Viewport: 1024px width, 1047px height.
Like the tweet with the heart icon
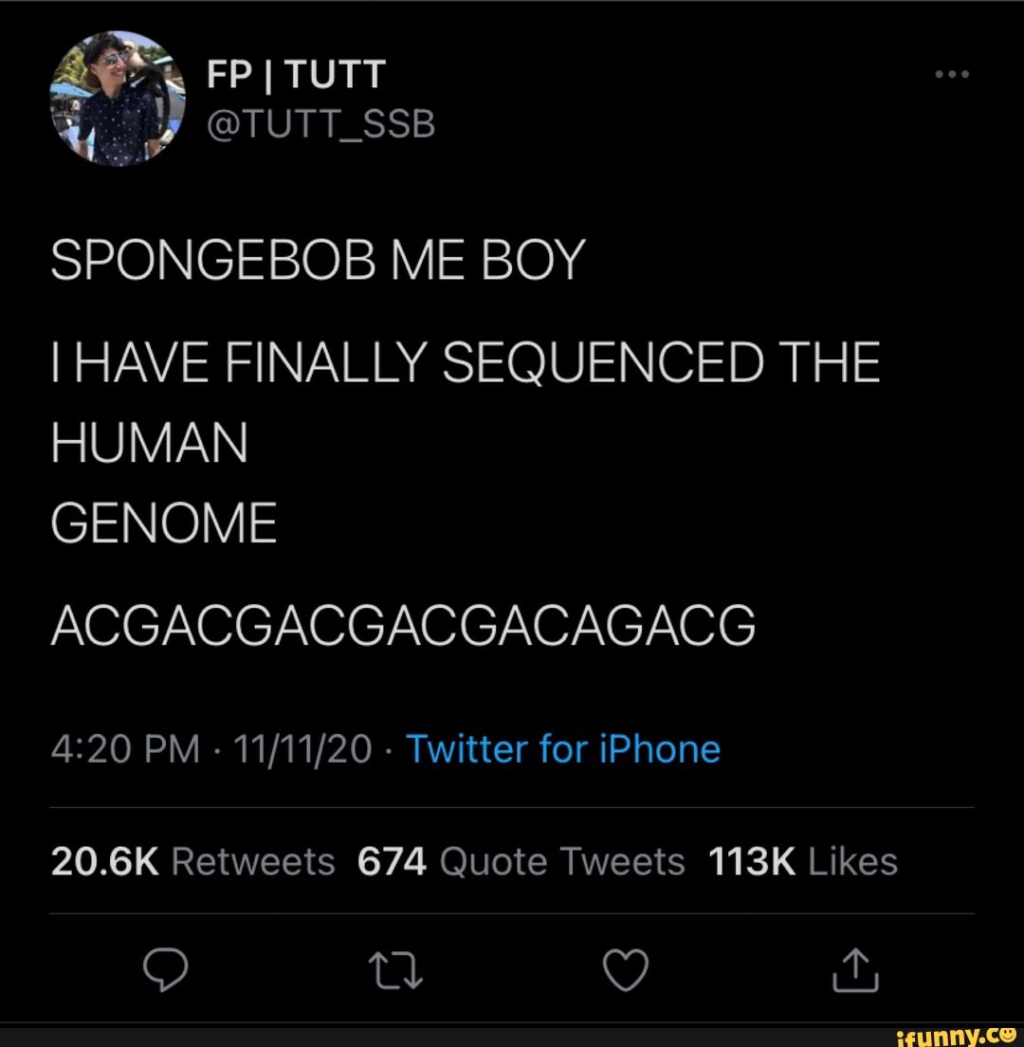tap(626, 969)
